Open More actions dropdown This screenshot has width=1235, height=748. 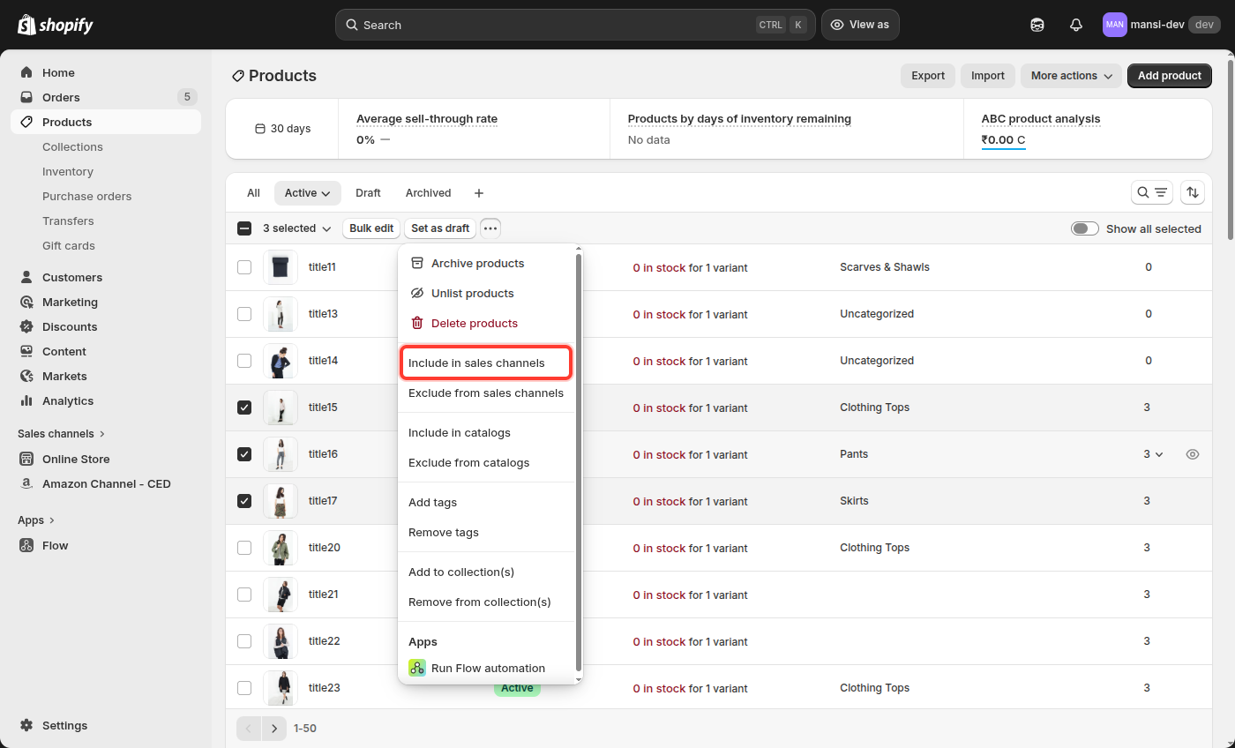tap(1071, 76)
